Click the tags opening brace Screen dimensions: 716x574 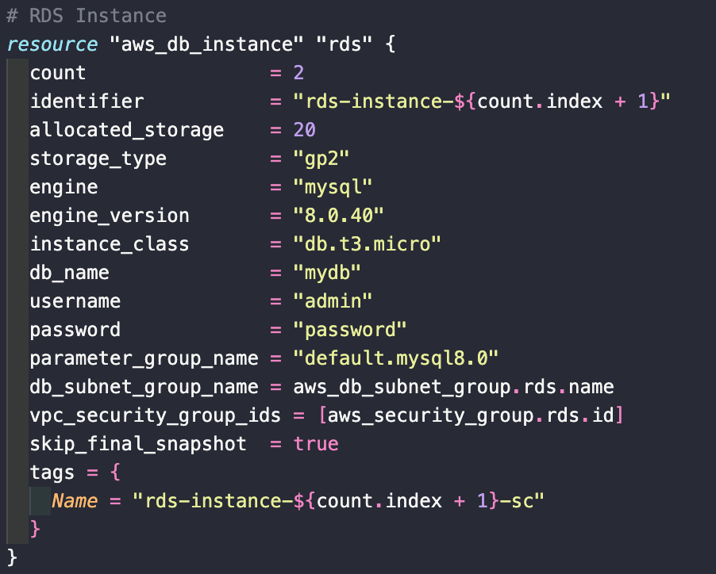coord(115,473)
